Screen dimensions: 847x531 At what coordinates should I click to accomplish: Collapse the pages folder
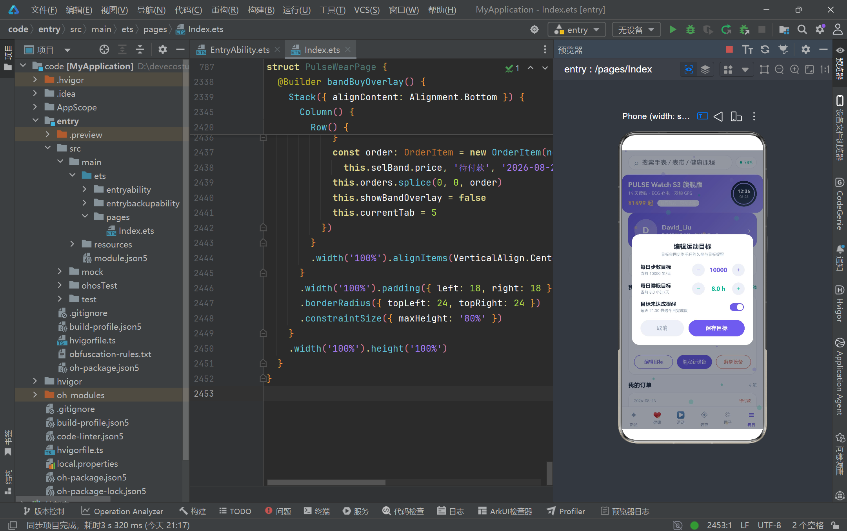[x=85, y=217]
